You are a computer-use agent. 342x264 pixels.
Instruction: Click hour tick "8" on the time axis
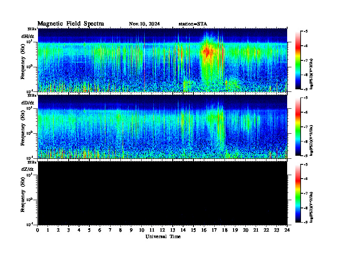click(120, 230)
